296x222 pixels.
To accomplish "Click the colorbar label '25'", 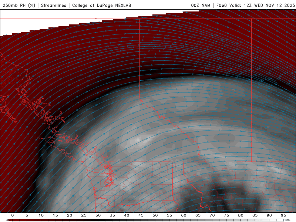I will tap(84, 215).
